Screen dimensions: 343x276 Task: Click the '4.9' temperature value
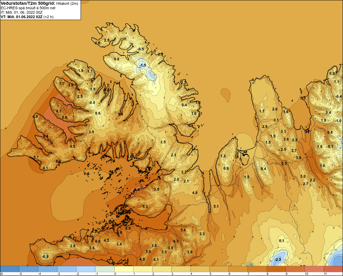35,117
